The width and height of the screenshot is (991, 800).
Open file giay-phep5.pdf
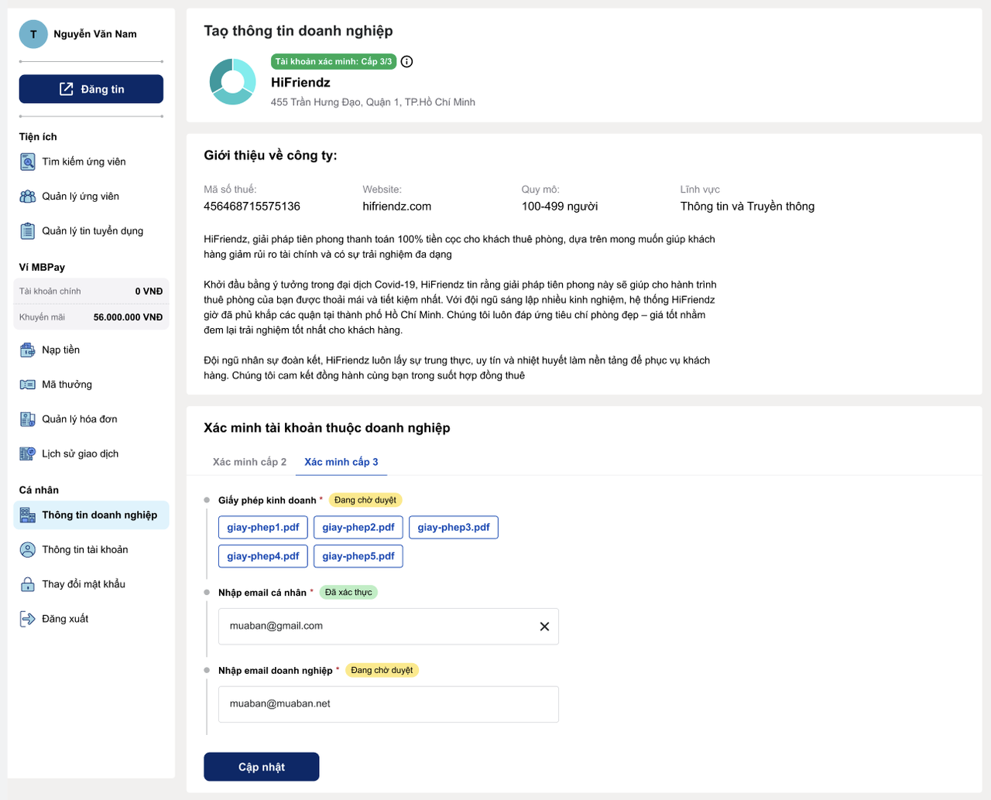tap(358, 556)
